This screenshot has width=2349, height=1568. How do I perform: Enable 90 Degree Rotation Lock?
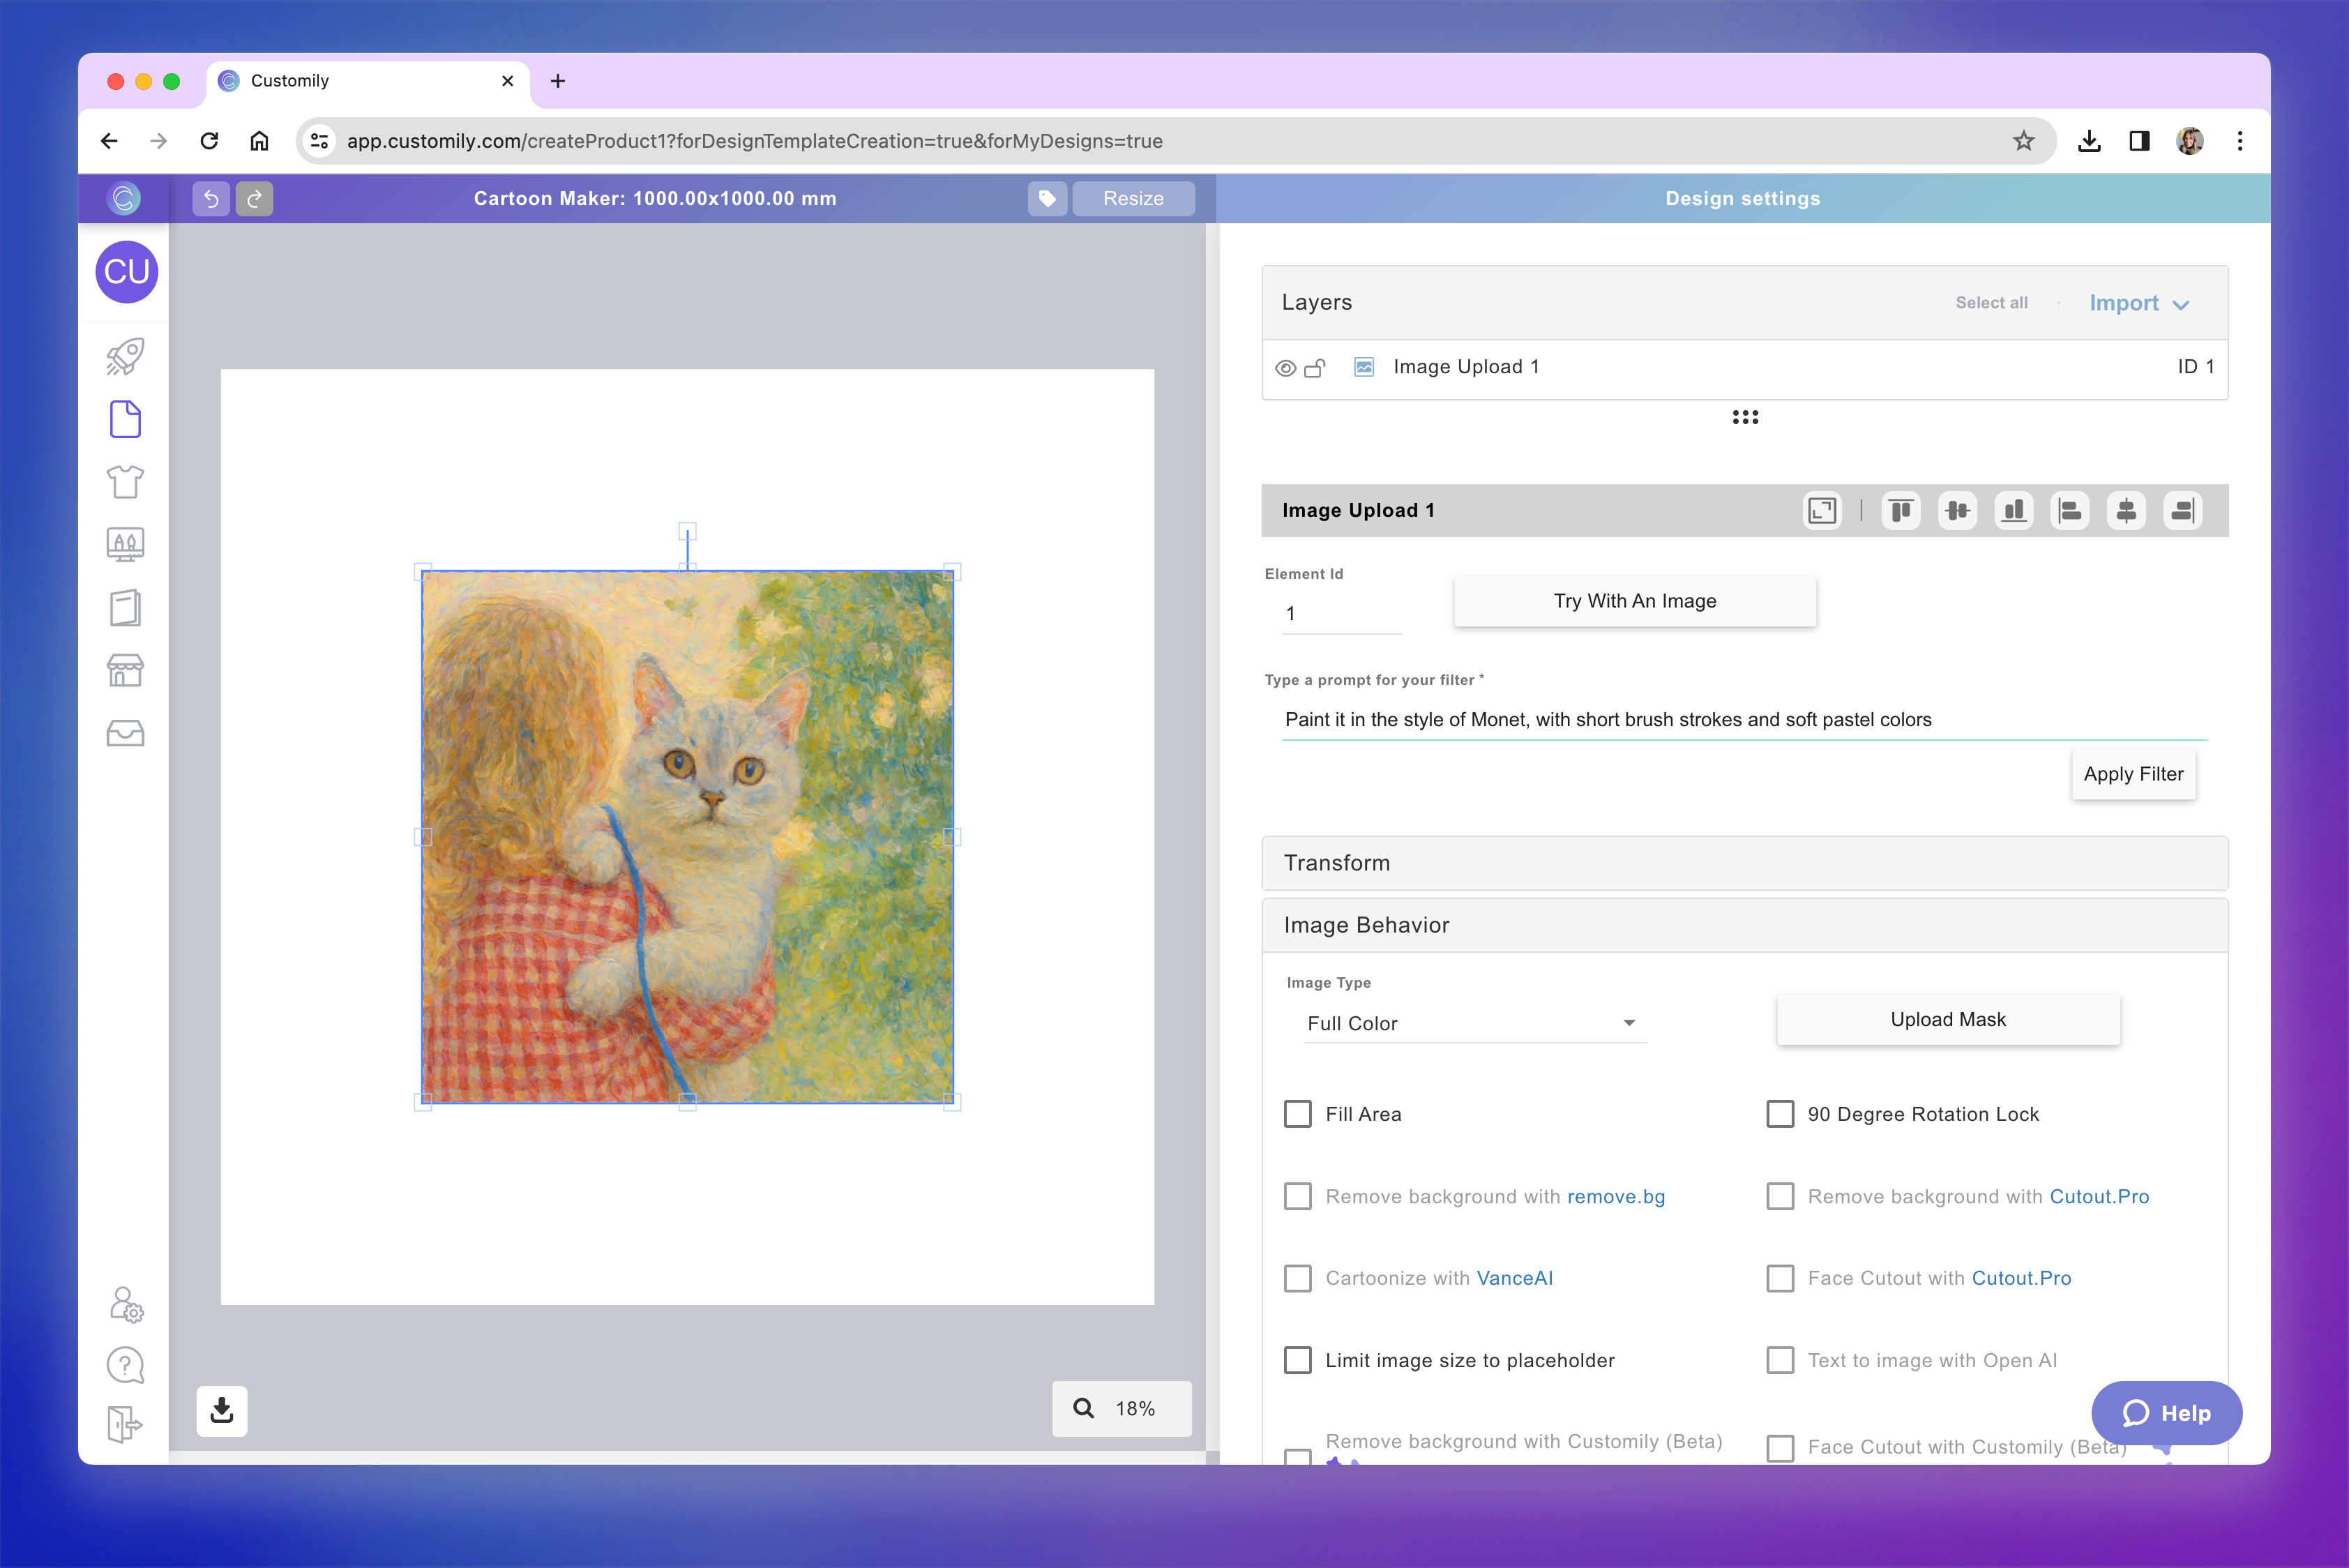[1780, 1114]
